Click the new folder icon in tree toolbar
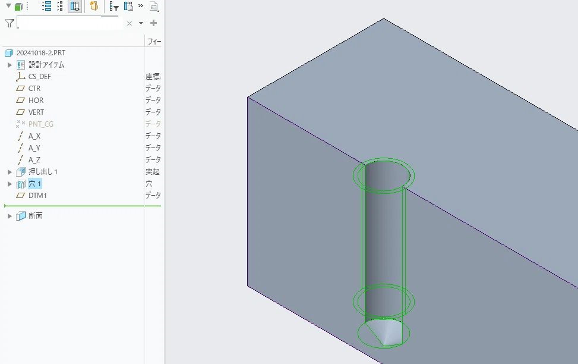Image resolution: width=578 pixels, height=364 pixels. (94, 6)
